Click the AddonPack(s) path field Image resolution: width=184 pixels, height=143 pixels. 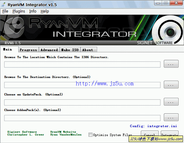point(82,118)
